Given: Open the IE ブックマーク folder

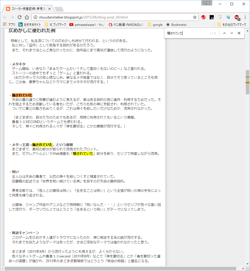Looking at the screenshot, I should point(55,24).
